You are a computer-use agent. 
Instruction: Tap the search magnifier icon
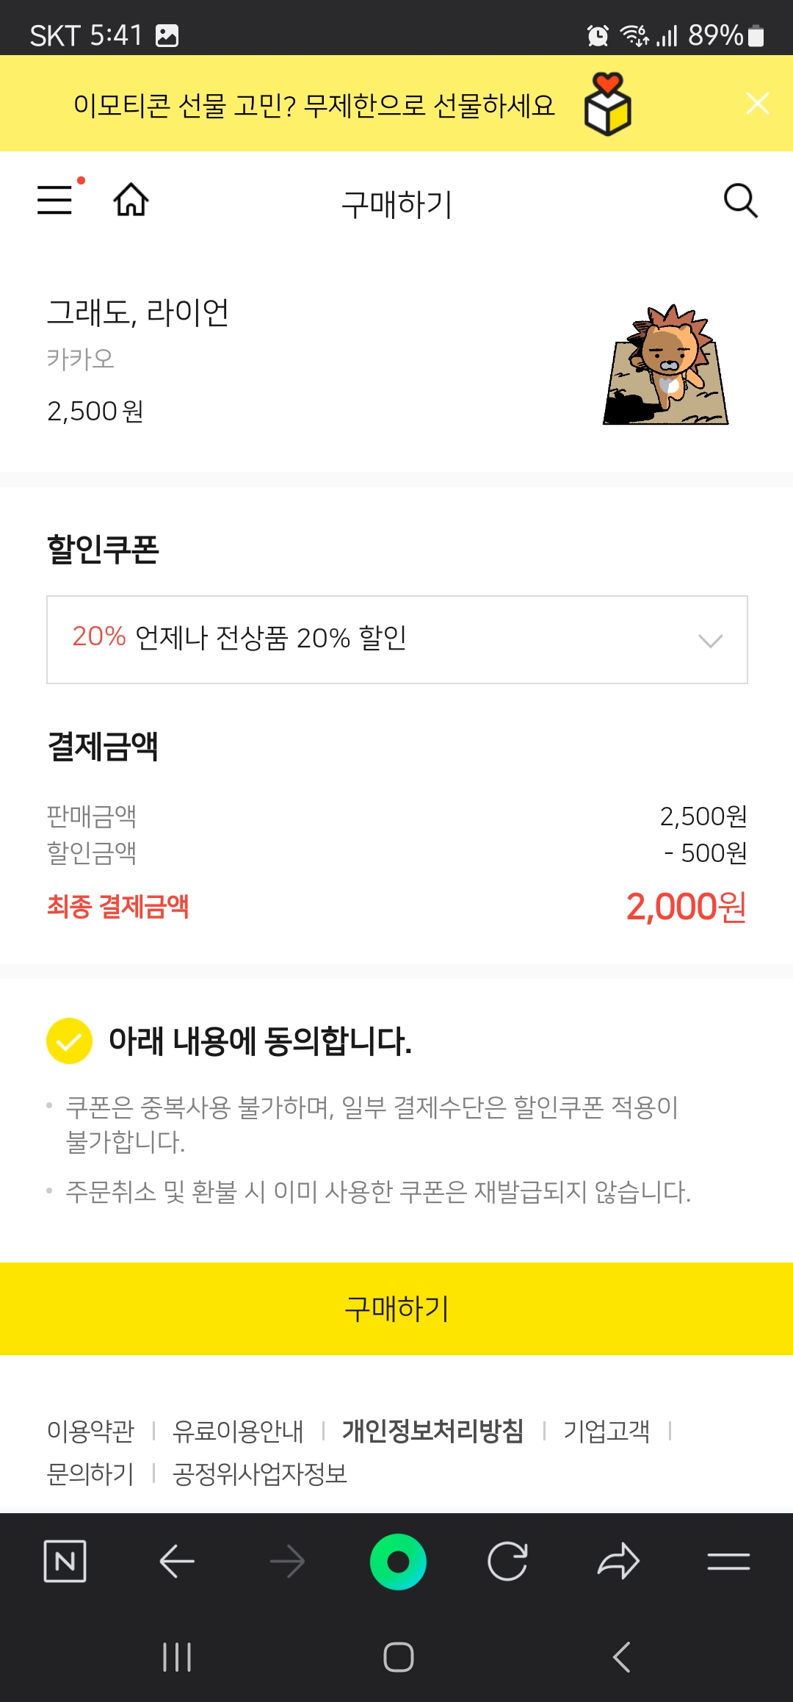point(740,201)
